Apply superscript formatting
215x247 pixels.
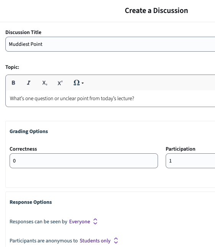click(x=60, y=83)
